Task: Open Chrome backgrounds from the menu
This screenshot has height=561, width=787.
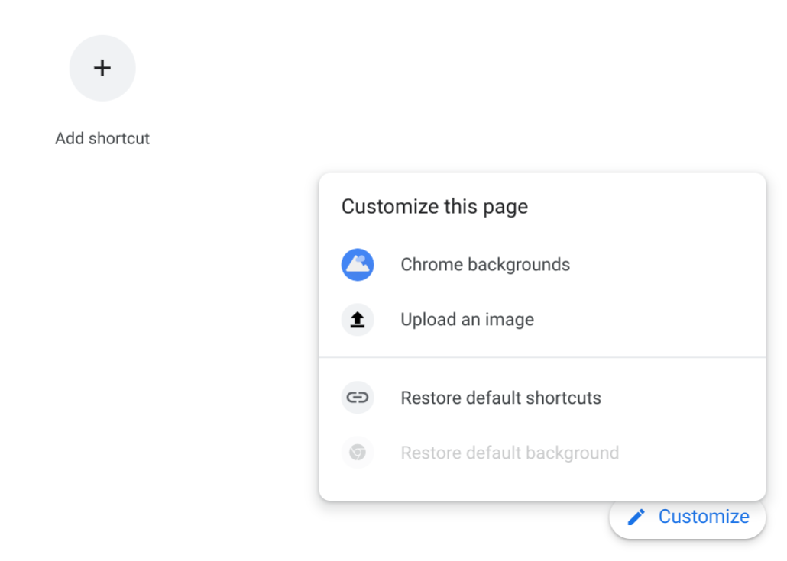Action: (x=485, y=265)
